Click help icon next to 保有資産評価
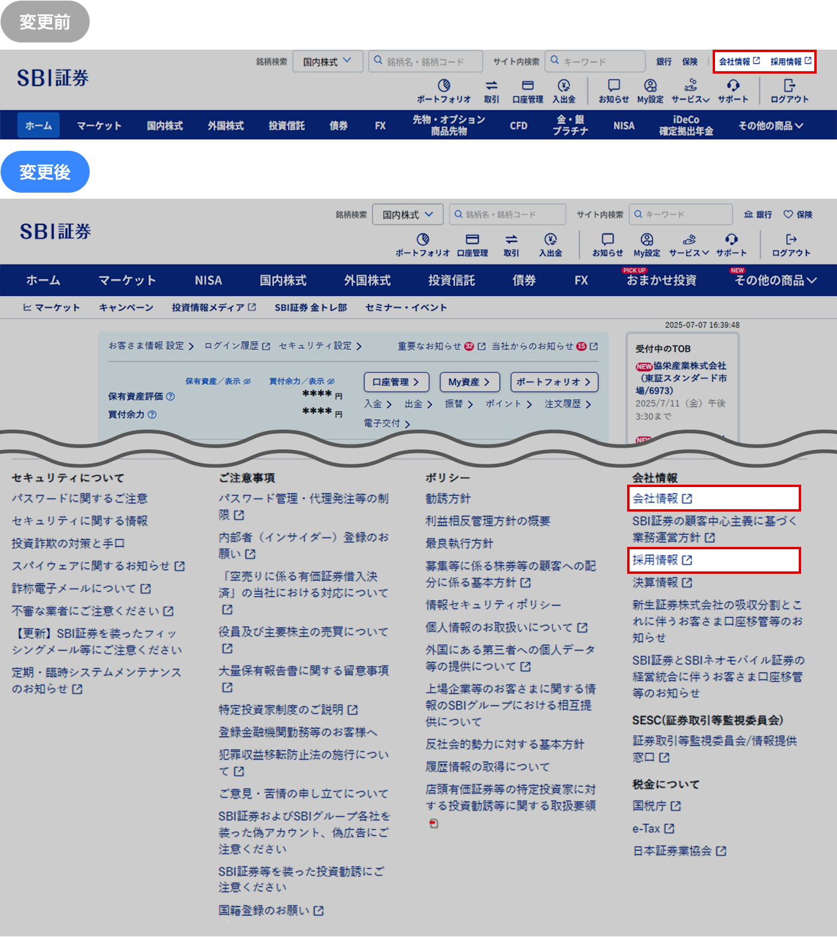The width and height of the screenshot is (837, 937). [x=170, y=396]
